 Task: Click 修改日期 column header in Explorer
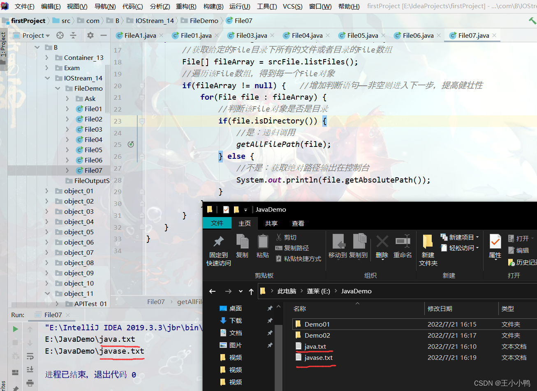tap(440, 309)
